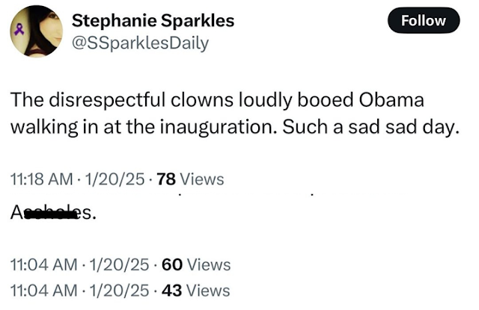Open Stephanie Sparkles' profile picture

coord(35,31)
